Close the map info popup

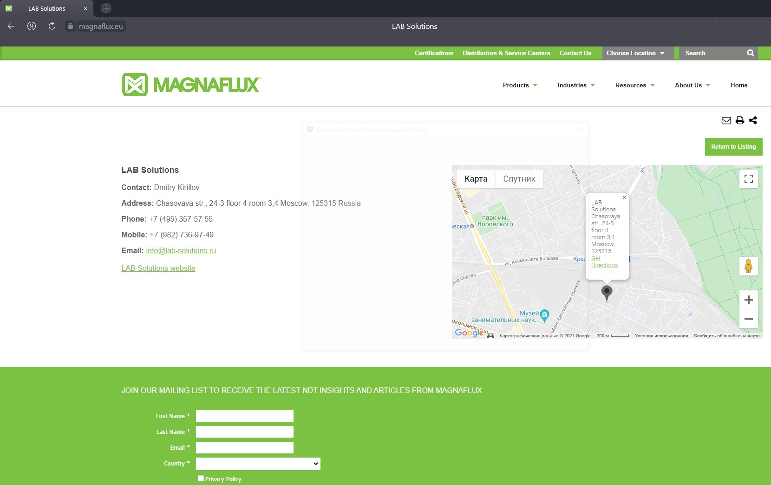point(625,197)
